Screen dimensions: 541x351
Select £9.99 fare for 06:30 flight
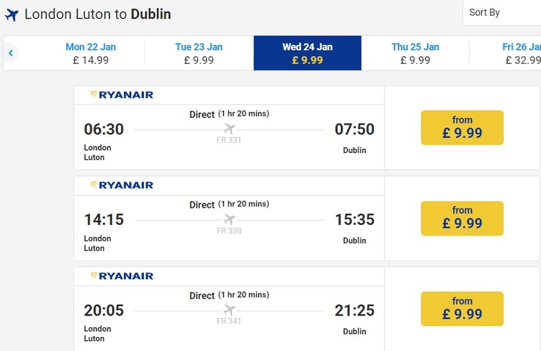[x=462, y=127]
